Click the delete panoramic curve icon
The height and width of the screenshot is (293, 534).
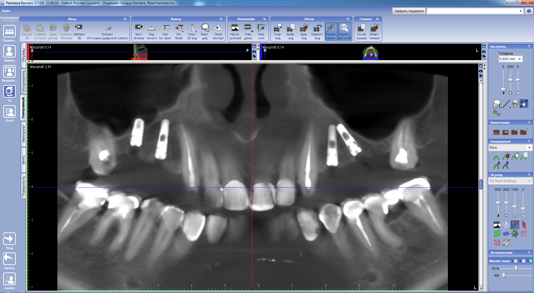(x=506, y=156)
